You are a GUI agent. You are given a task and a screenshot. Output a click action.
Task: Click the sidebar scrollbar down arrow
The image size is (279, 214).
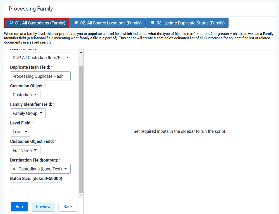[81, 195]
